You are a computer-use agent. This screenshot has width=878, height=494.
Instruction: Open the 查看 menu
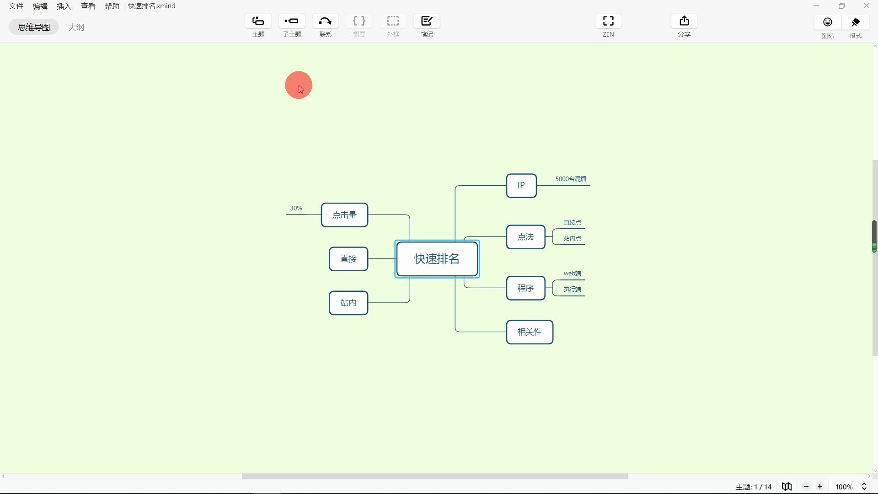pyautogui.click(x=88, y=6)
